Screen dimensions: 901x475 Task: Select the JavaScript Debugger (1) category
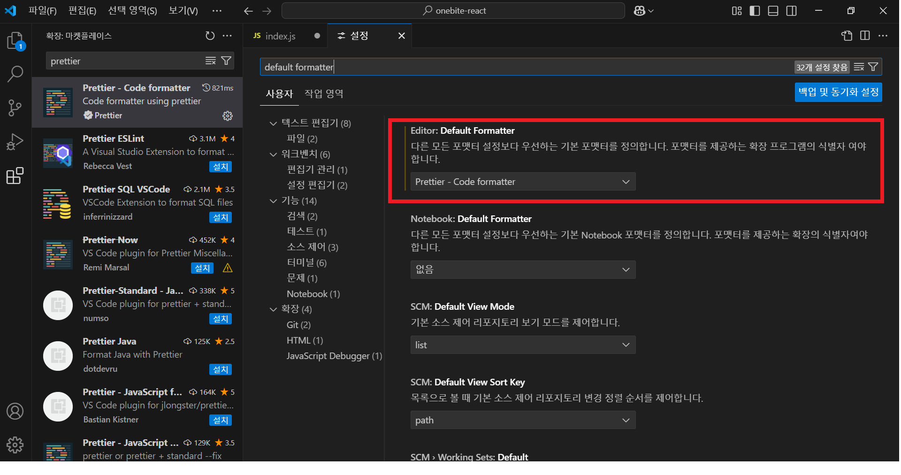coord(335,356)
